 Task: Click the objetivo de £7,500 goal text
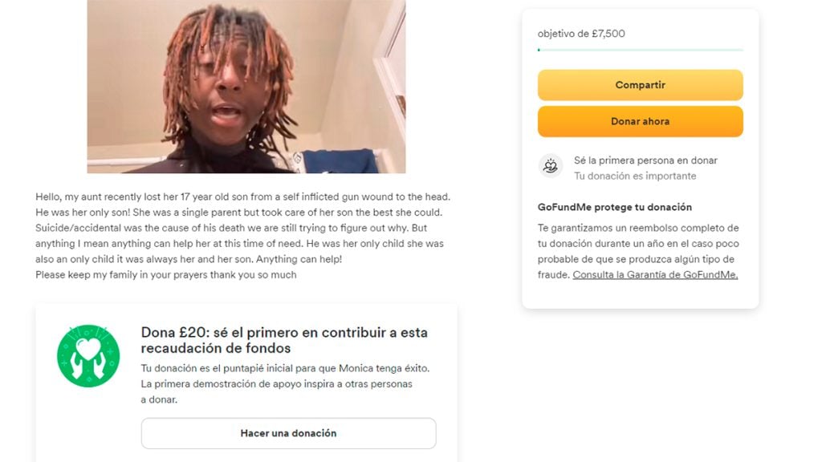pyautogui.click(x=581, y=34)
